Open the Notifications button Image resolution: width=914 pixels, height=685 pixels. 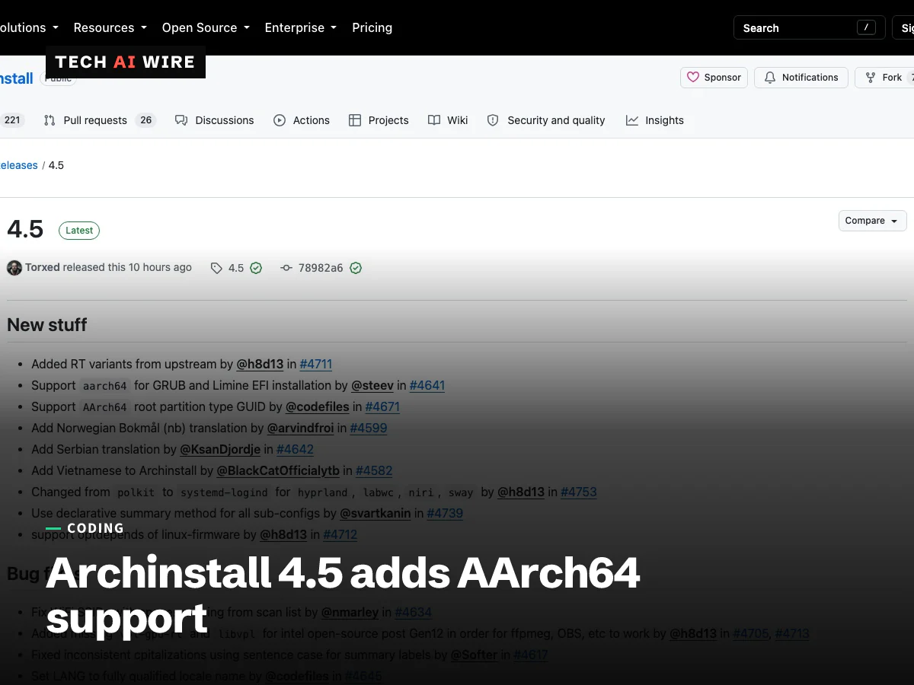[x=801, y=78]
